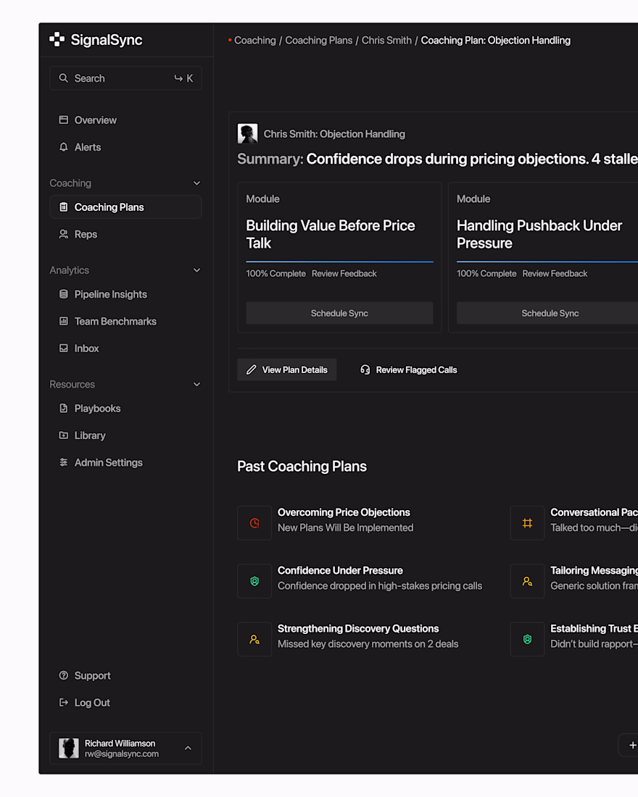Focus the Search input field
Image resolution: width=638 pixels, height=797 pixels.
(x=125, y=78)
